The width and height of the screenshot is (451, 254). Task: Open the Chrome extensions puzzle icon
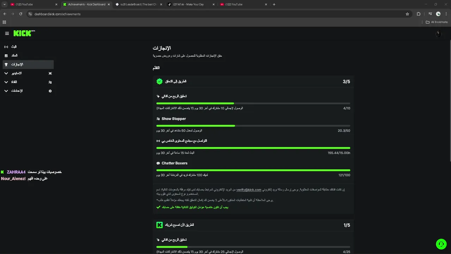click(419, 14)
